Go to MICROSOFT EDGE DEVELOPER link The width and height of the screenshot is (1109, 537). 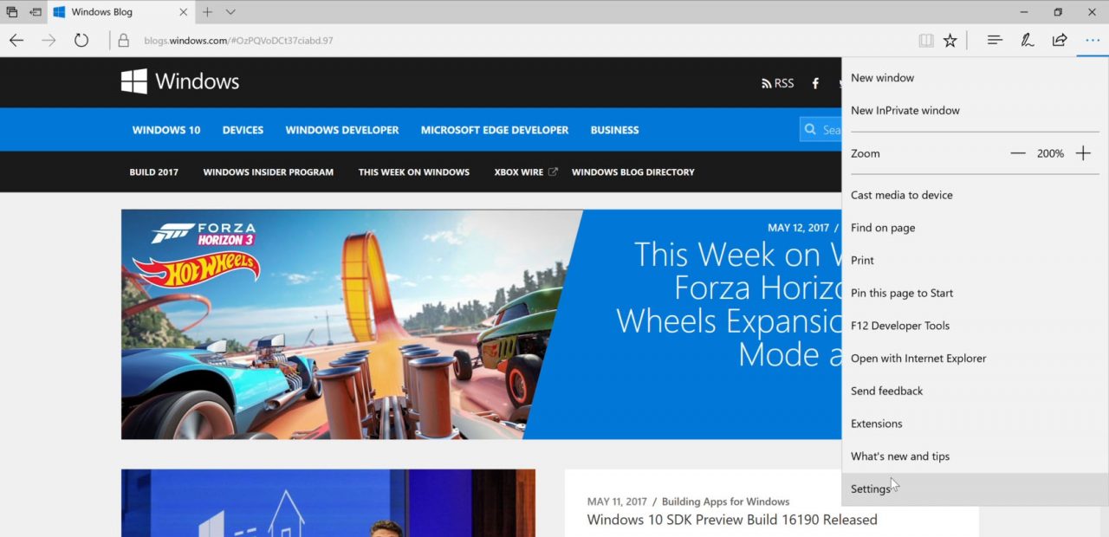(x=495, y=130)
